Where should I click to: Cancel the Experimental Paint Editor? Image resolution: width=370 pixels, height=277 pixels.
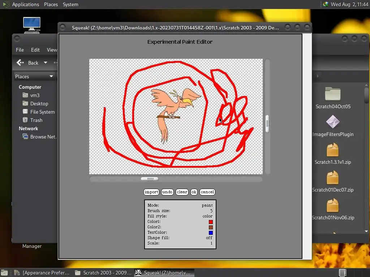click(x=207, y=192)
